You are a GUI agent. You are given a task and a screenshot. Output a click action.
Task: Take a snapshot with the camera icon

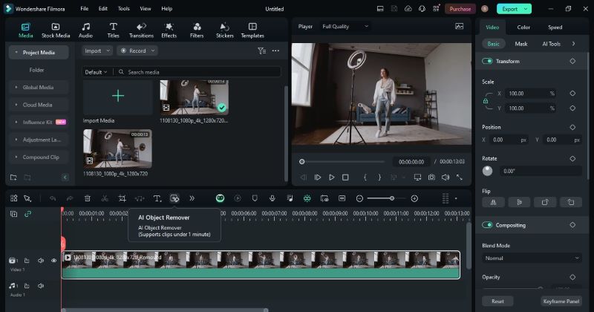(431, 177)
